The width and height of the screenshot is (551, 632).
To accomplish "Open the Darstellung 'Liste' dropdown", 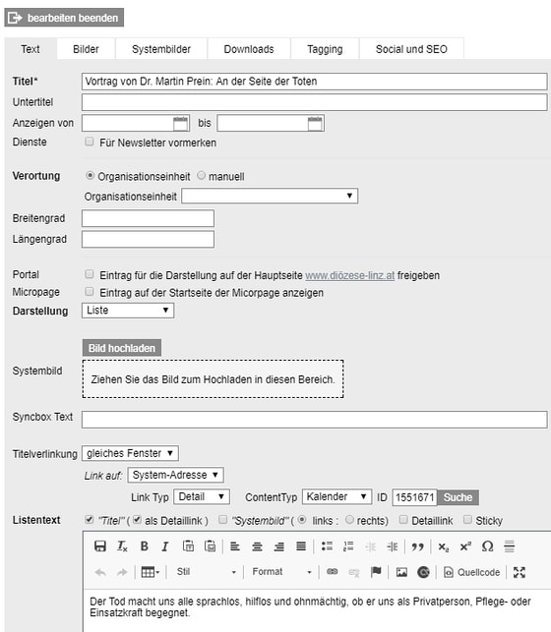I will 128,311.
